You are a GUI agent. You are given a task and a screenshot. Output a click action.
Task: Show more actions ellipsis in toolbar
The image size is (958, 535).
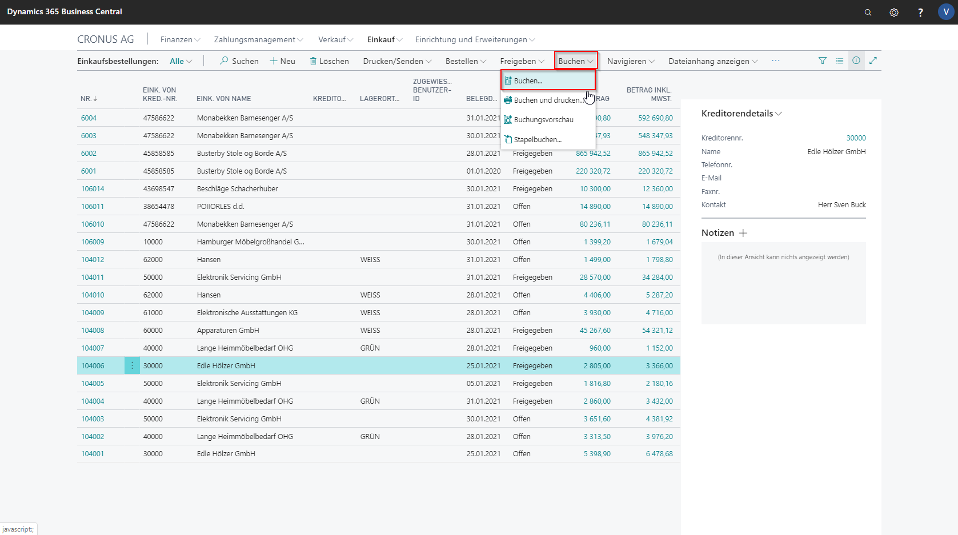pos(775,61)
